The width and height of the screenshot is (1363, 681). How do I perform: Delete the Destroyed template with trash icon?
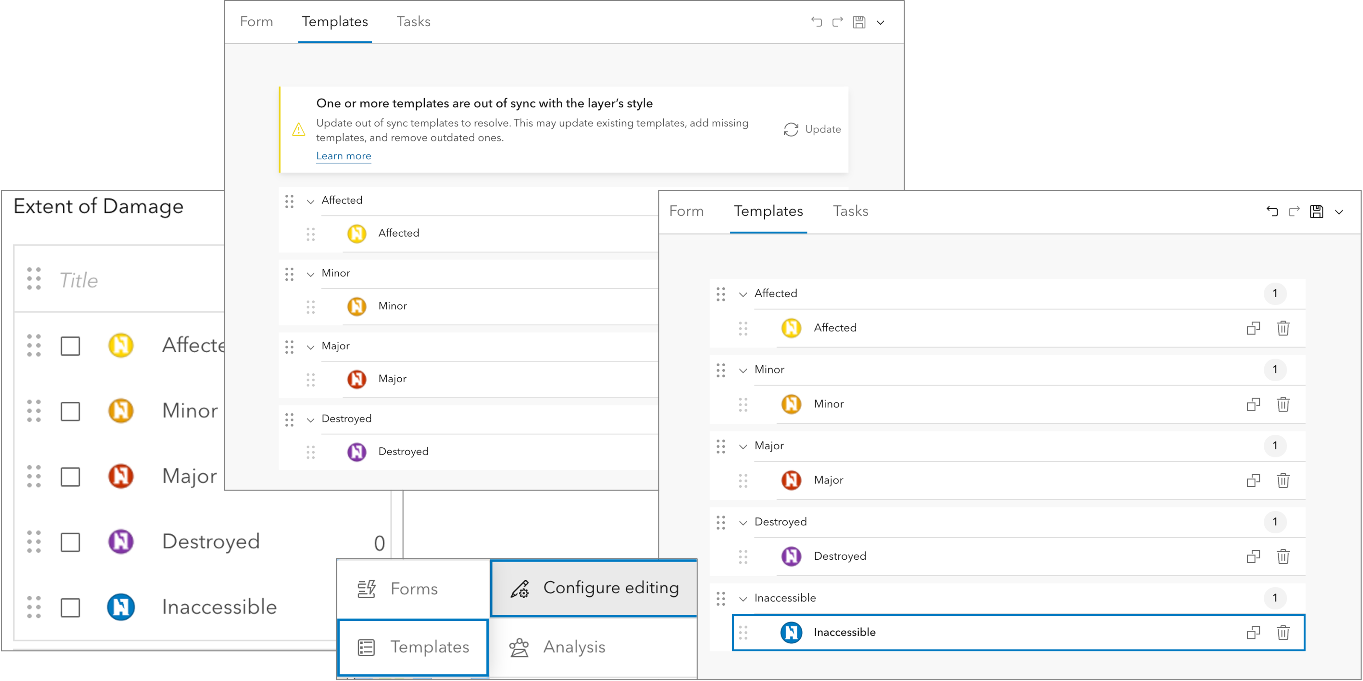pyautogui.click(x=1284, y=556)
